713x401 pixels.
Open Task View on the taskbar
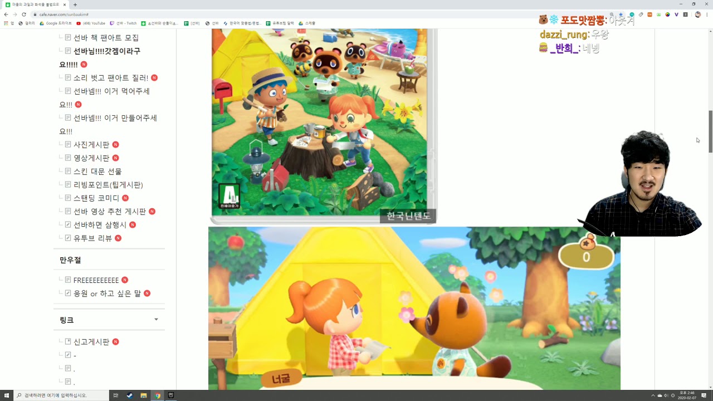pos(116,395)
